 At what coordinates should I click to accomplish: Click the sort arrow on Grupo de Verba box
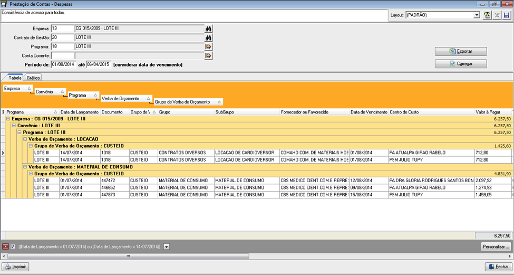(x=219, y=102)
